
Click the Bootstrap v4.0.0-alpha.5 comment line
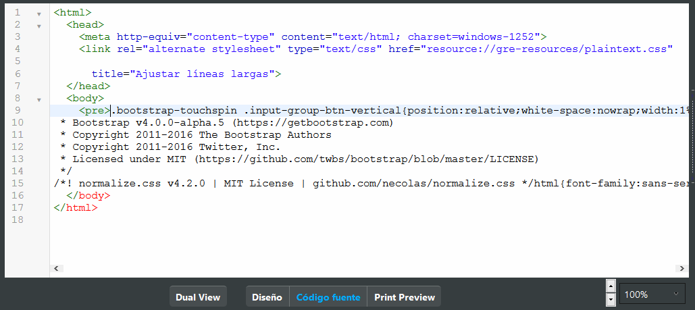click(x=226, y=122)
